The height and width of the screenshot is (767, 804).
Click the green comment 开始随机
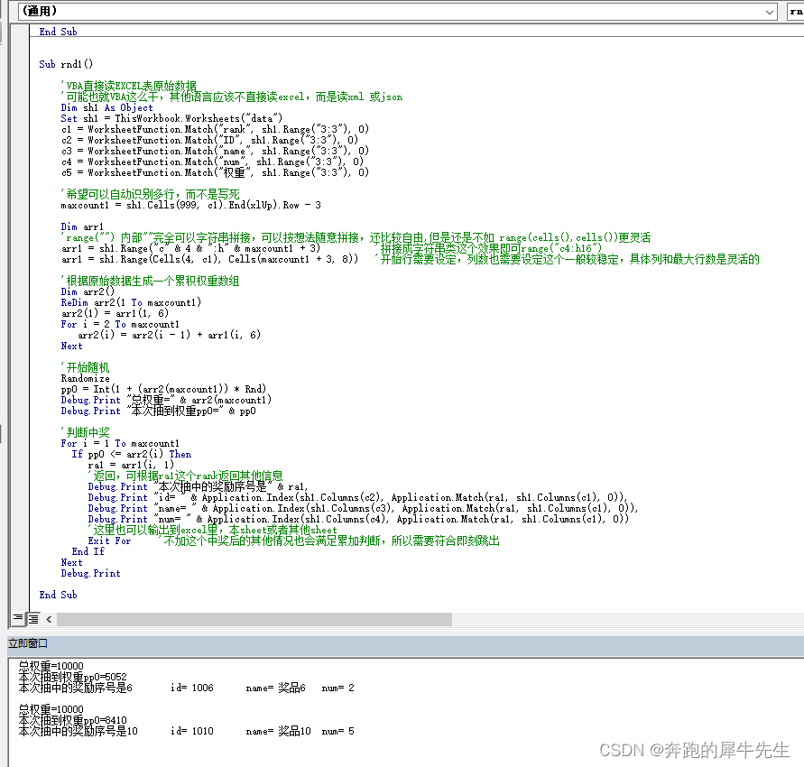tap(86, 367)
